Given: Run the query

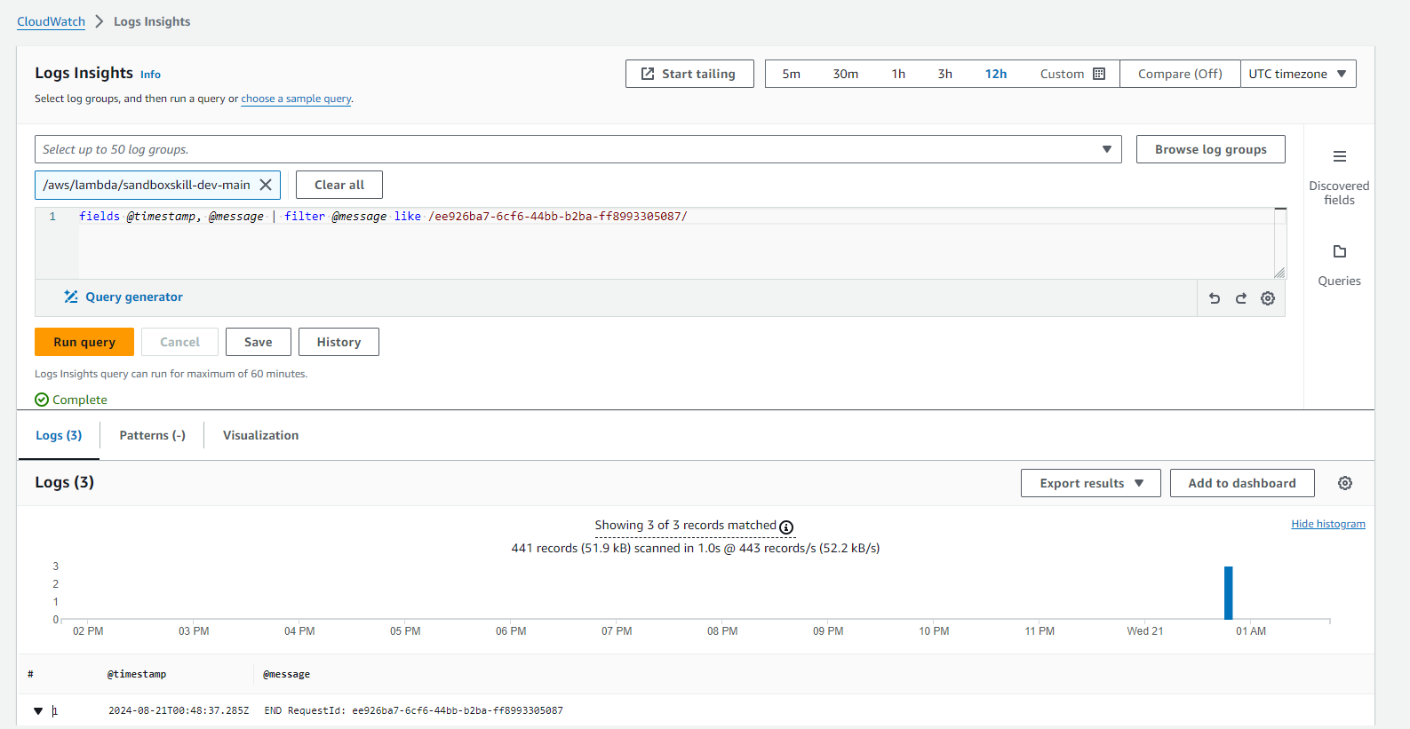Looking at the screenshot, I should [84, 342].
